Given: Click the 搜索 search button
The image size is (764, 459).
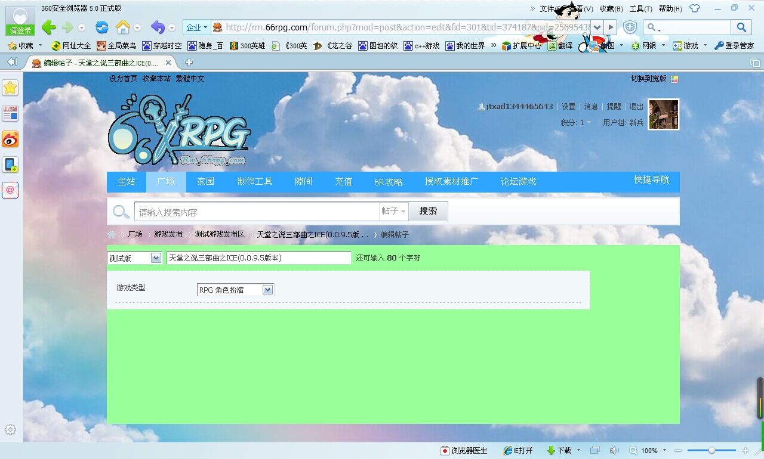Looking at the screenshot, I should click(x=428, y=211).
